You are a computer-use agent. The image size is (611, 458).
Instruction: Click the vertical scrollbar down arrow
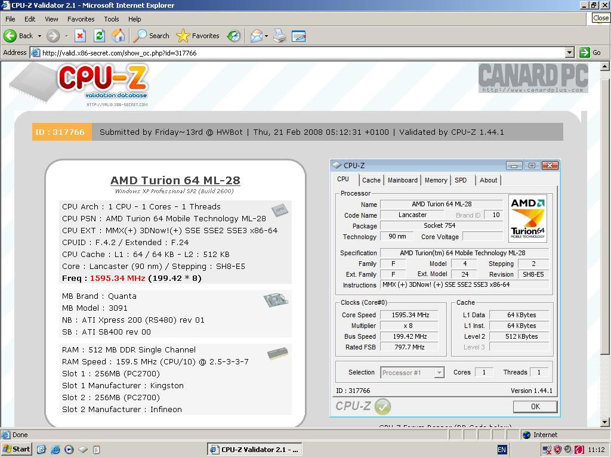point(605,422)
